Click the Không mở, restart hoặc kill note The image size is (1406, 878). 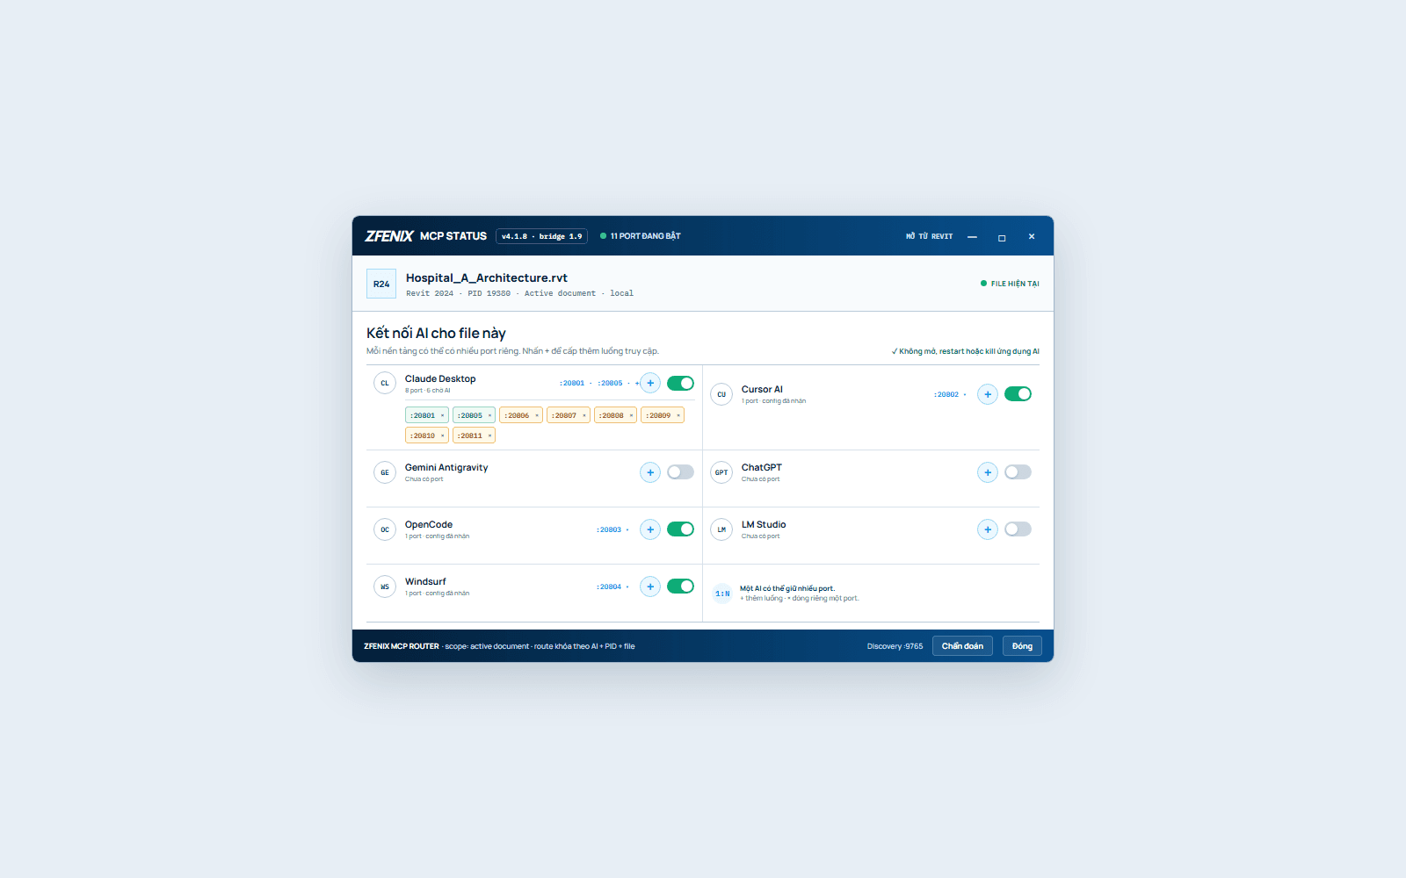[x=966, y=351]
